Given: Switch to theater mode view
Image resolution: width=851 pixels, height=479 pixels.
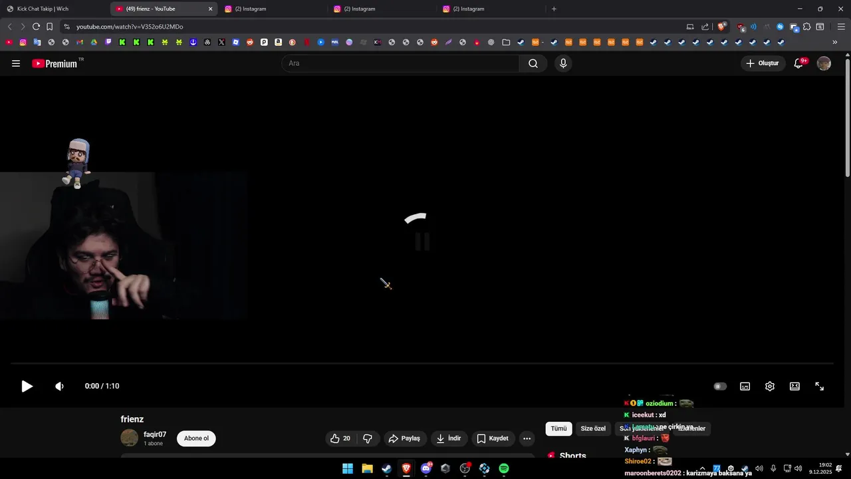Looking at the screenshot, I should pyautogui.click(x=794, y=386).
